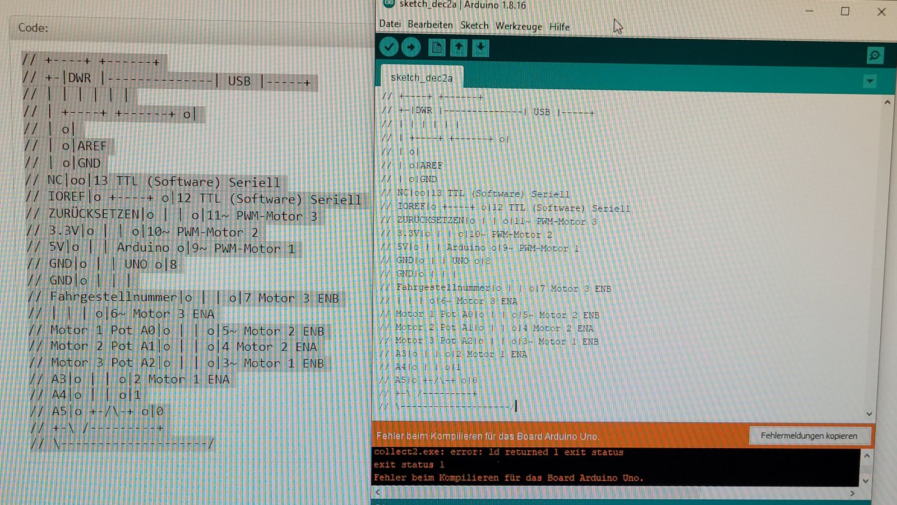Click the Fehlermeldungen kopieren button
The width and height of the screenshot is (897, 505).
point(809,435)
